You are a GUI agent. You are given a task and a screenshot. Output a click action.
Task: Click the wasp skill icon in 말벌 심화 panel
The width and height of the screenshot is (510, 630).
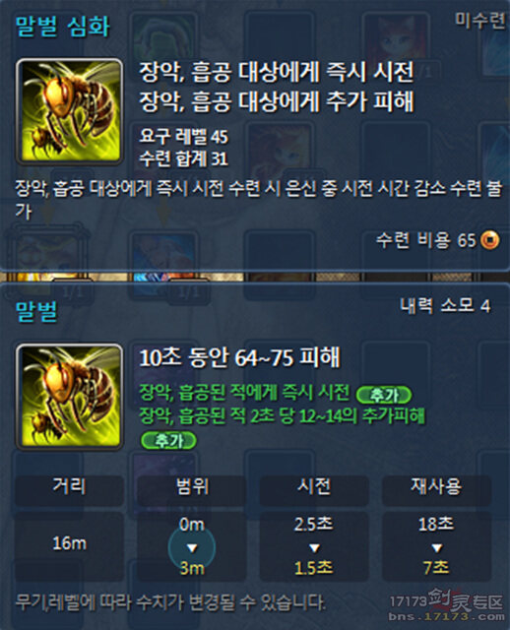pyautogui.click(x=70, y=111)
